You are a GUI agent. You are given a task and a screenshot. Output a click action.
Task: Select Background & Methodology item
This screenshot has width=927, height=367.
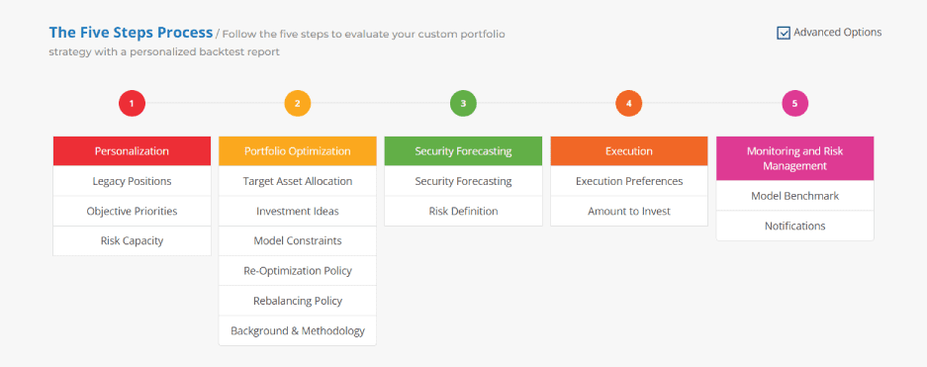298,331
